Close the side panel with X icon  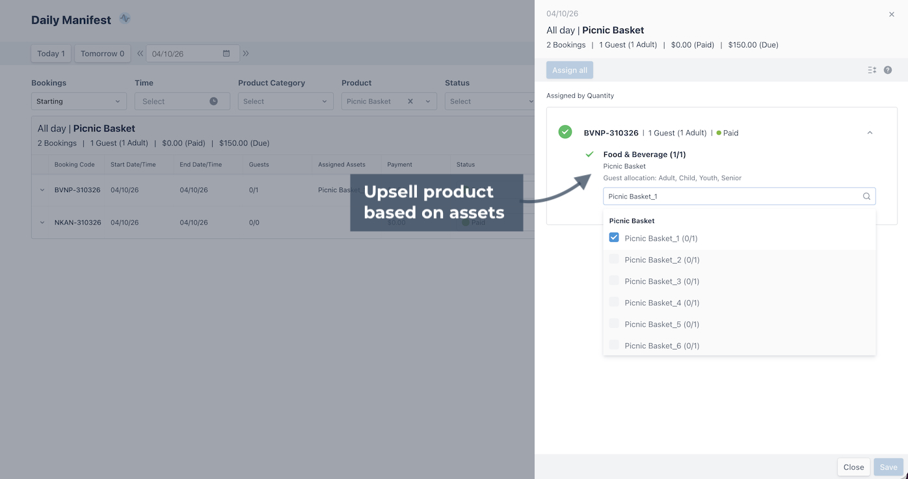coord(892,14)
